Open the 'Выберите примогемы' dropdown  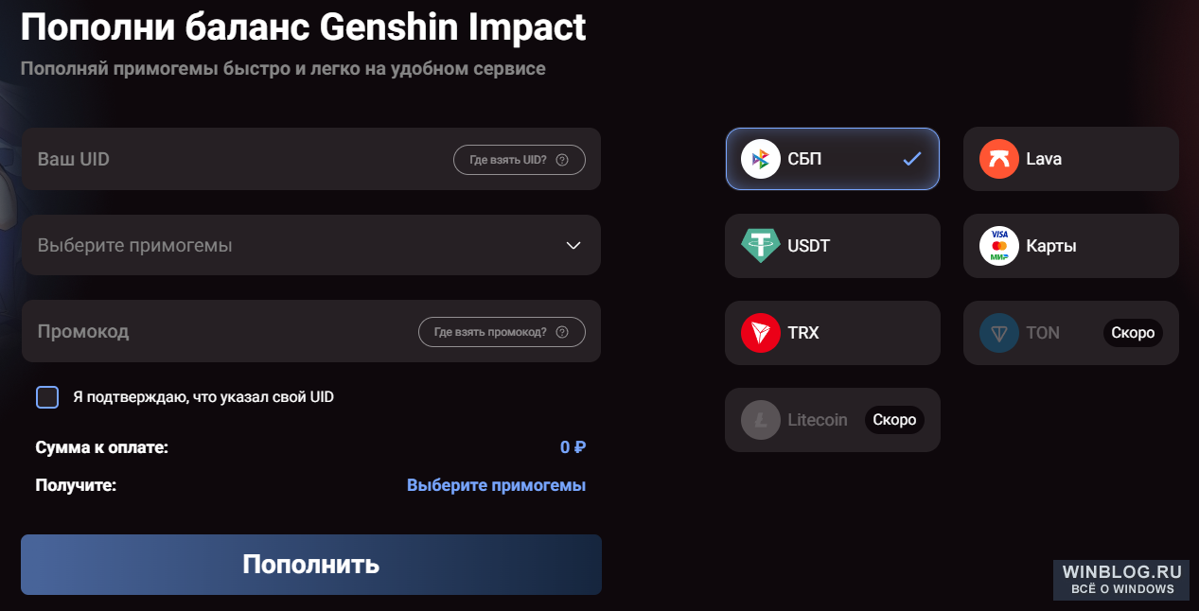311,245
